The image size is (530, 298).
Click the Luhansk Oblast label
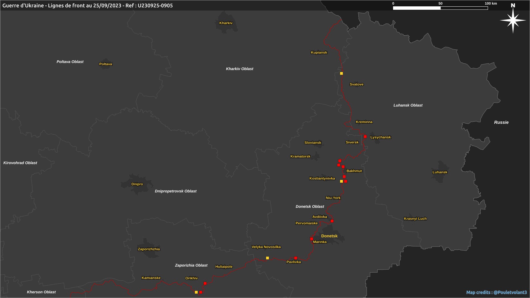pyautogui.click(x=408, y=105)
